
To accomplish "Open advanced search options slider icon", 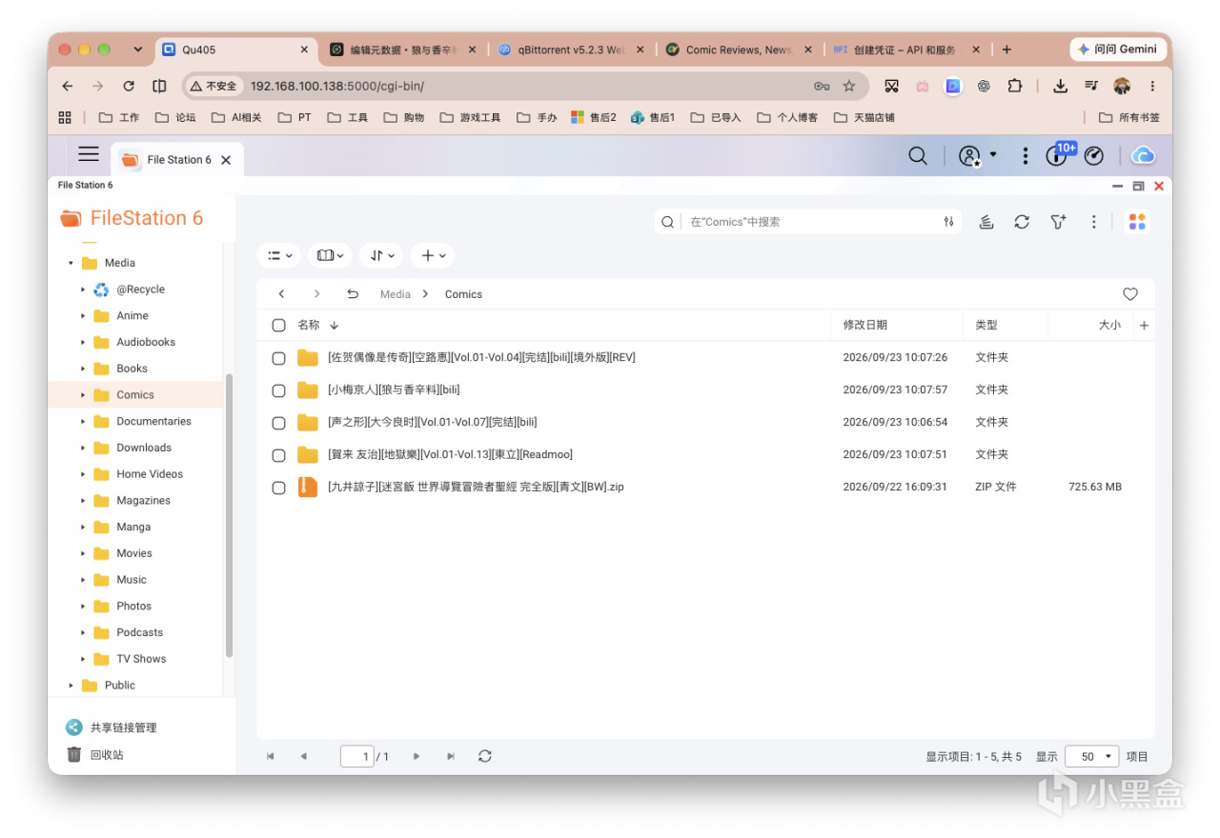I will pyautogui.click(x=948, y=222).
